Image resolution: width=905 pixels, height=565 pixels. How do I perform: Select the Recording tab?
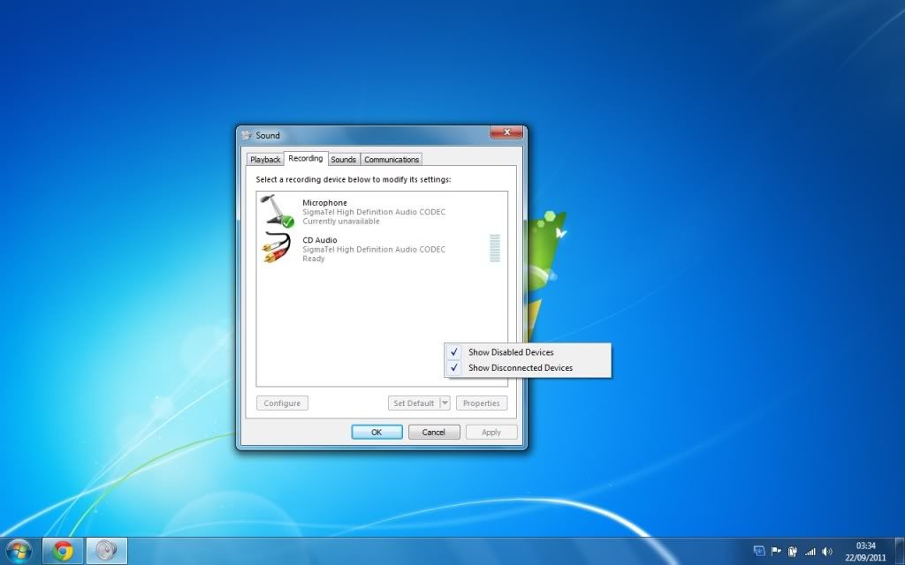pyautogui.click(x=305, y=159)
